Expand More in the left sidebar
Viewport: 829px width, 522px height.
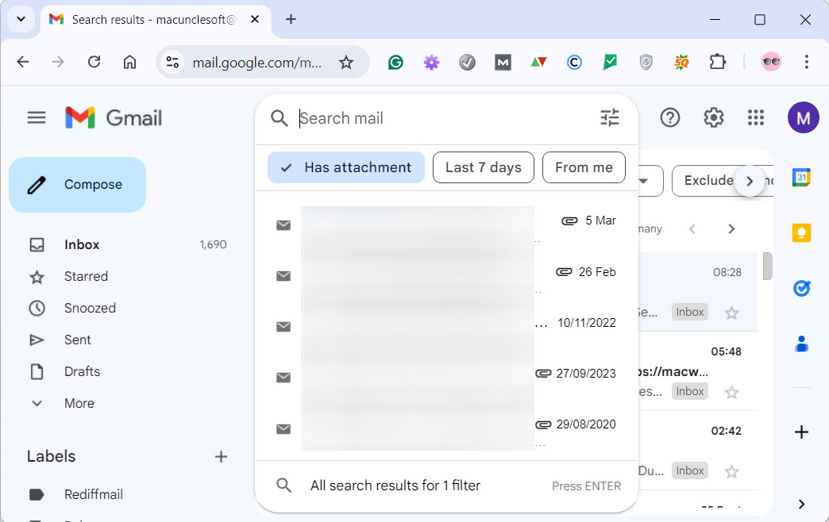tap(79, 403)
